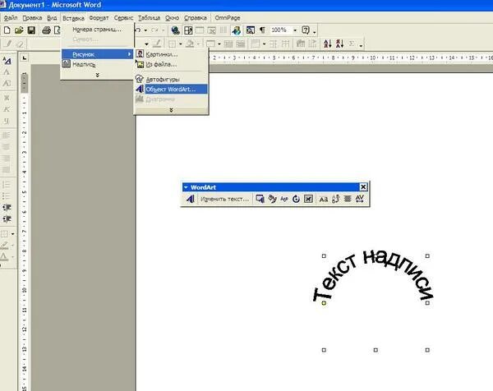The height and width of the screenshot is (391, 493).
Task: Open the WordArt Shape (Abc) icon
Action: [x=284, y=199]
